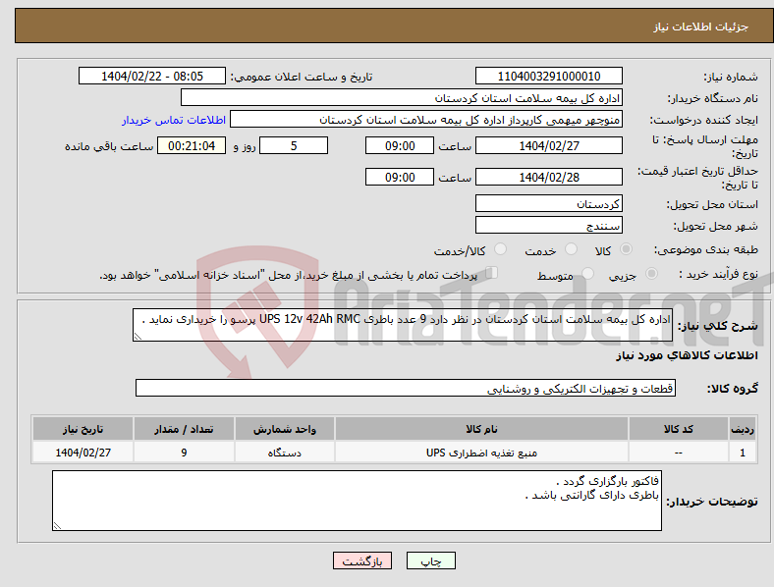
Task: Click the گروه کالا field
Action: pyautogui.click(x=406, y=388)
